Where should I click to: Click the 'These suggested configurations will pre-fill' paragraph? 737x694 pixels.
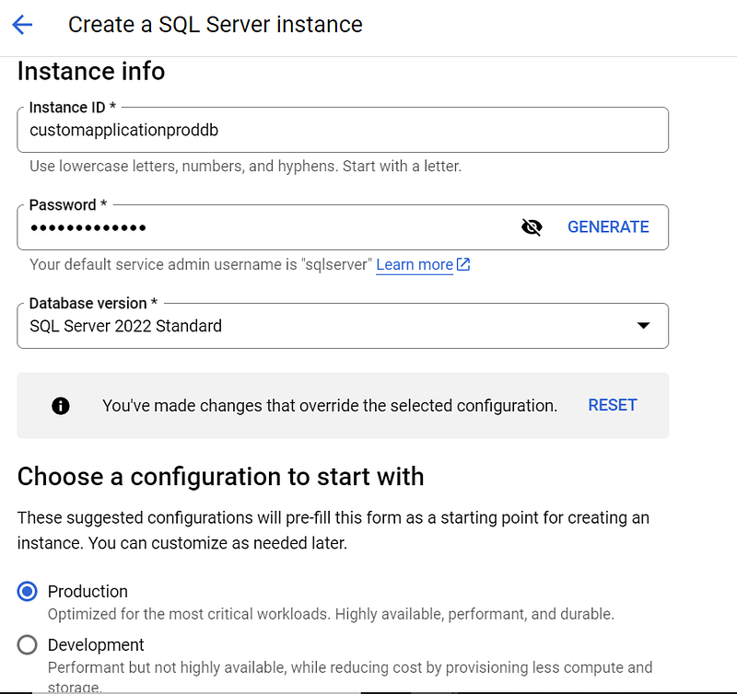[x=333, y=530]
